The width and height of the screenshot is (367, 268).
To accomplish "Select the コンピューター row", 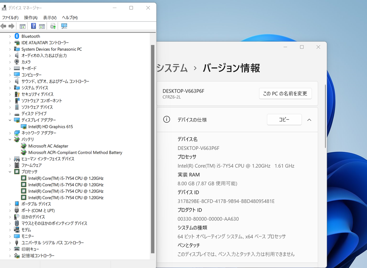I will coord(31,75).
